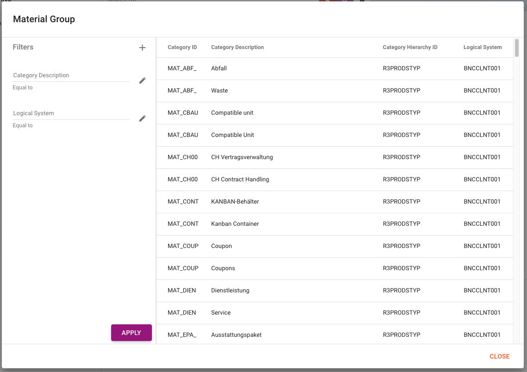Click the Logical System column header

[482, 47]
